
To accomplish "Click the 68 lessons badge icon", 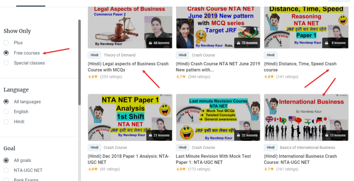I will (x=151, y=43).
